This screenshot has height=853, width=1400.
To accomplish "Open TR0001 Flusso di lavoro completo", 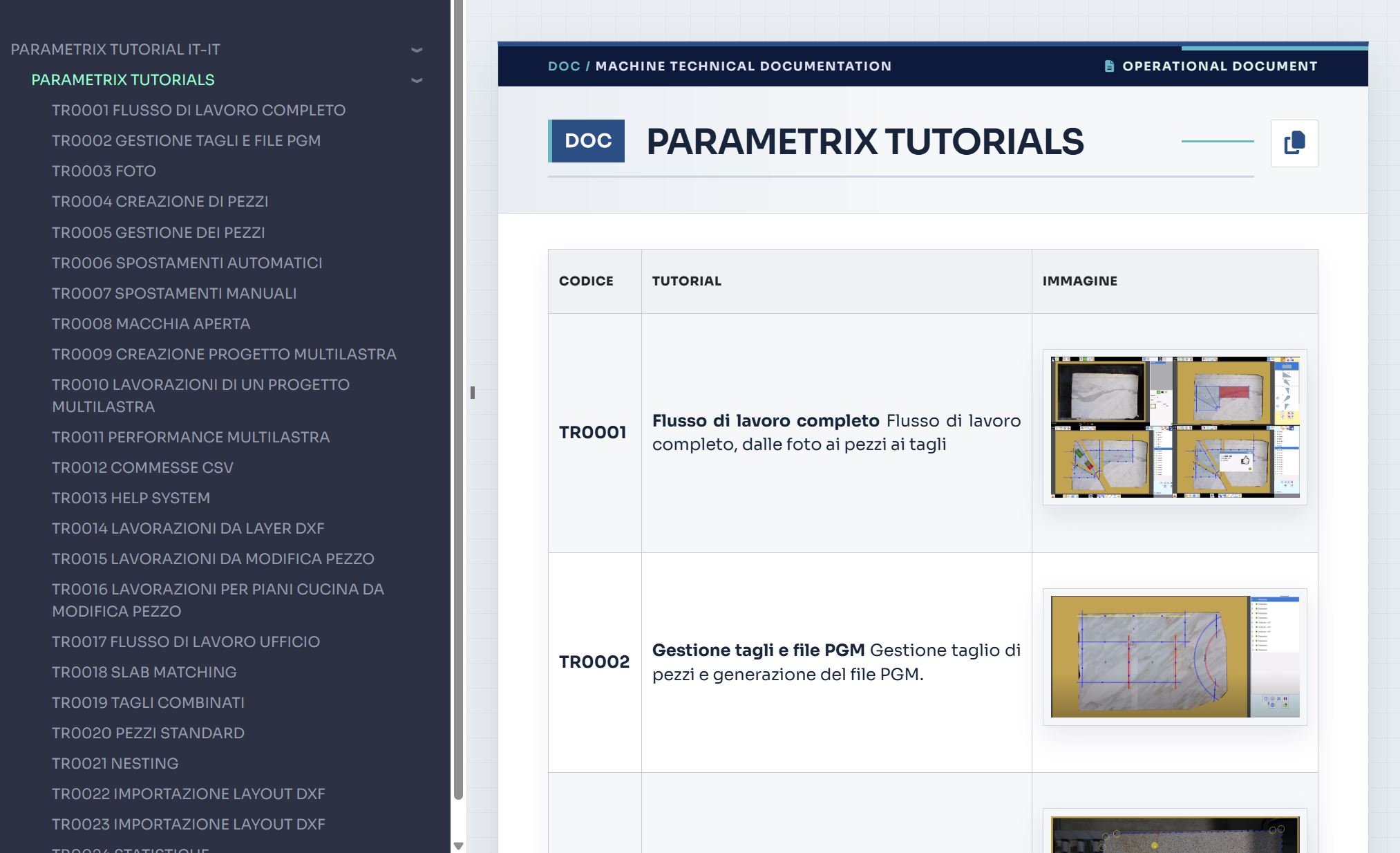I will coord(198,111).
